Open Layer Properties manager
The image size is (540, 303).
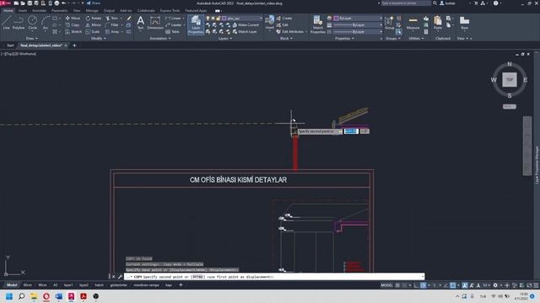tap(196, 24)
